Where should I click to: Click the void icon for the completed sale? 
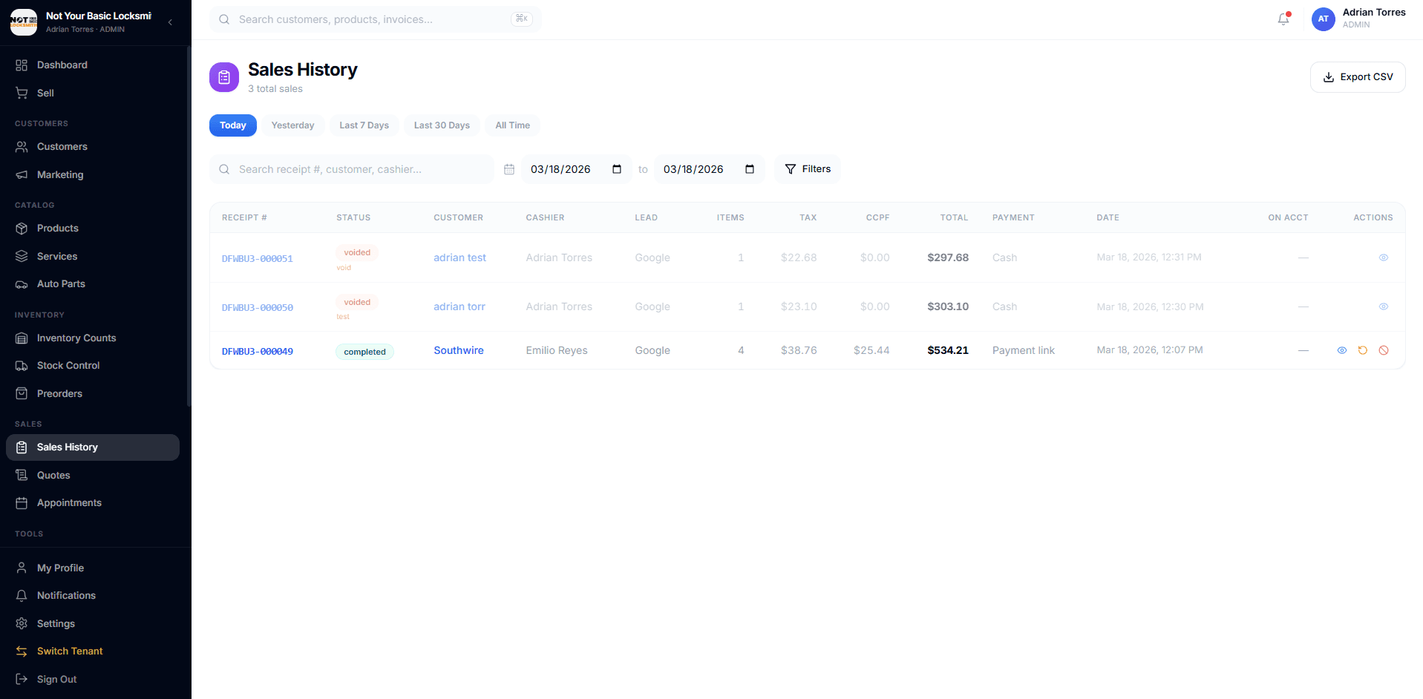coord(1384,349)
